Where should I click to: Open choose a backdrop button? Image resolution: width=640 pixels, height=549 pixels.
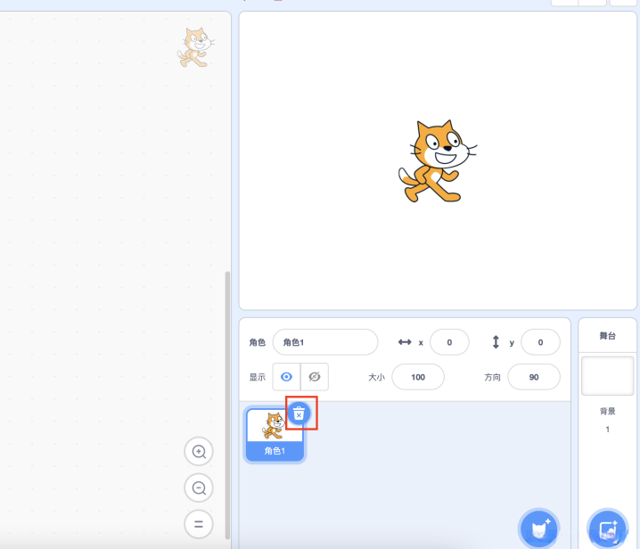coord(608,529)
